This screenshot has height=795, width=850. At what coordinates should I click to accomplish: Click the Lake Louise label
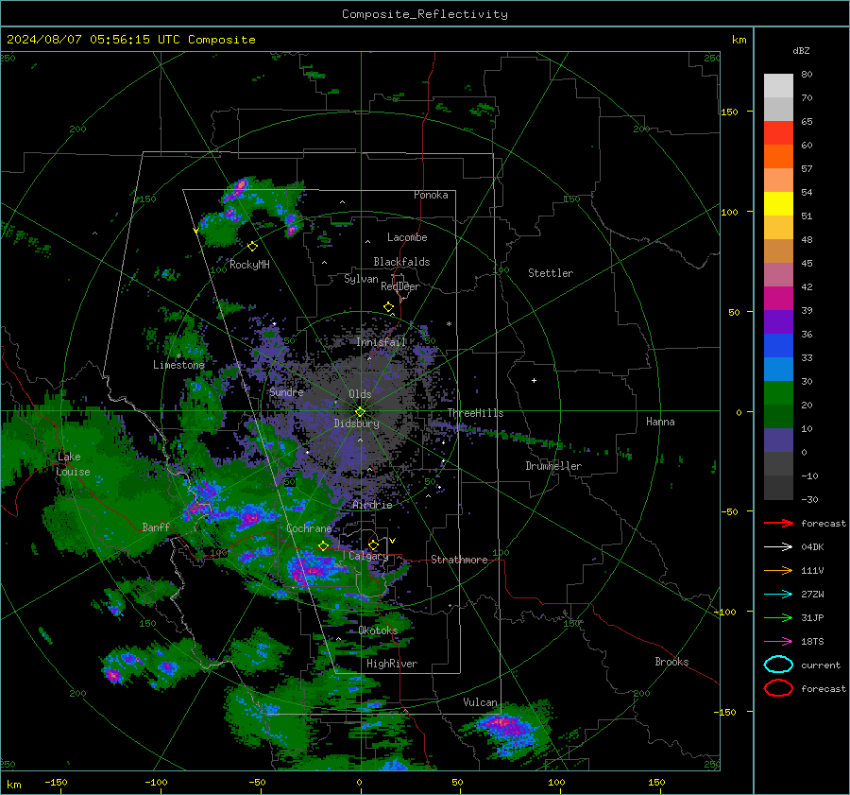73,464
